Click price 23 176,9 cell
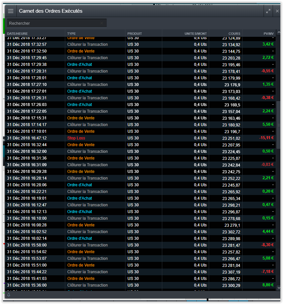The height and width of the screenshot is (304, 283). pyautogui.click(x=232, y=85)
